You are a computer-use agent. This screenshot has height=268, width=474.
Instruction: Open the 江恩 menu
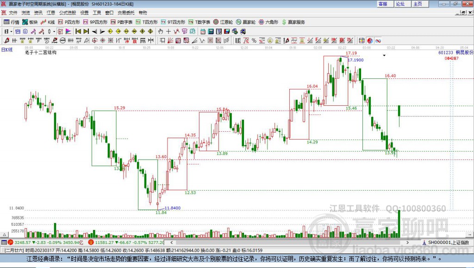click(51, 13)
